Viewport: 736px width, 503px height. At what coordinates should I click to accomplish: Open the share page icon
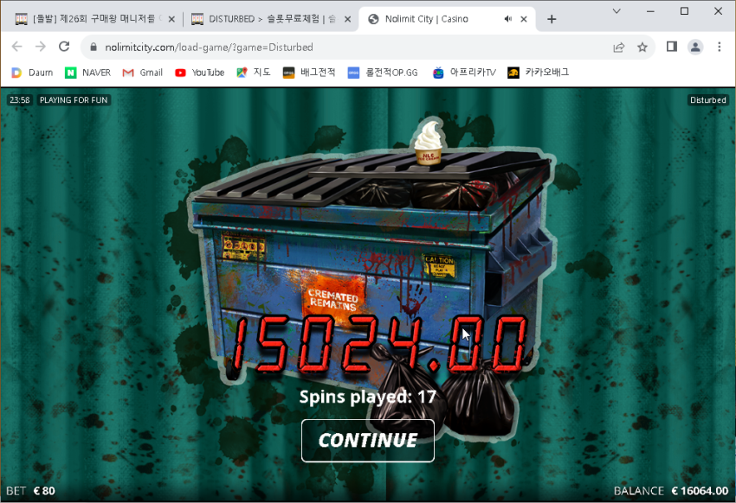click(x=618, y=48)
